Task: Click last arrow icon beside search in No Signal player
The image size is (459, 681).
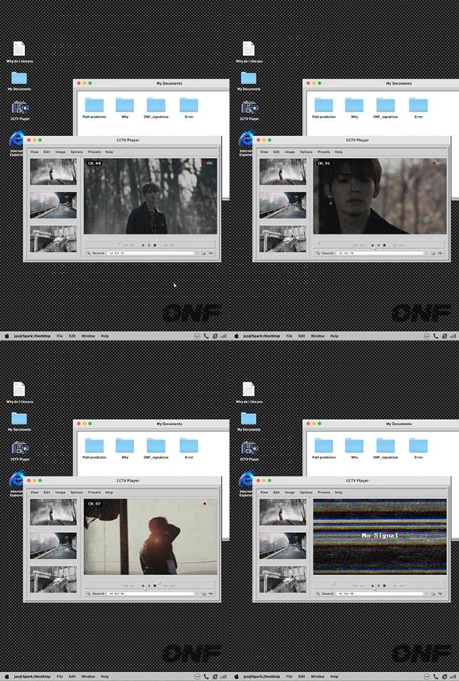Action: coord(441,593)
